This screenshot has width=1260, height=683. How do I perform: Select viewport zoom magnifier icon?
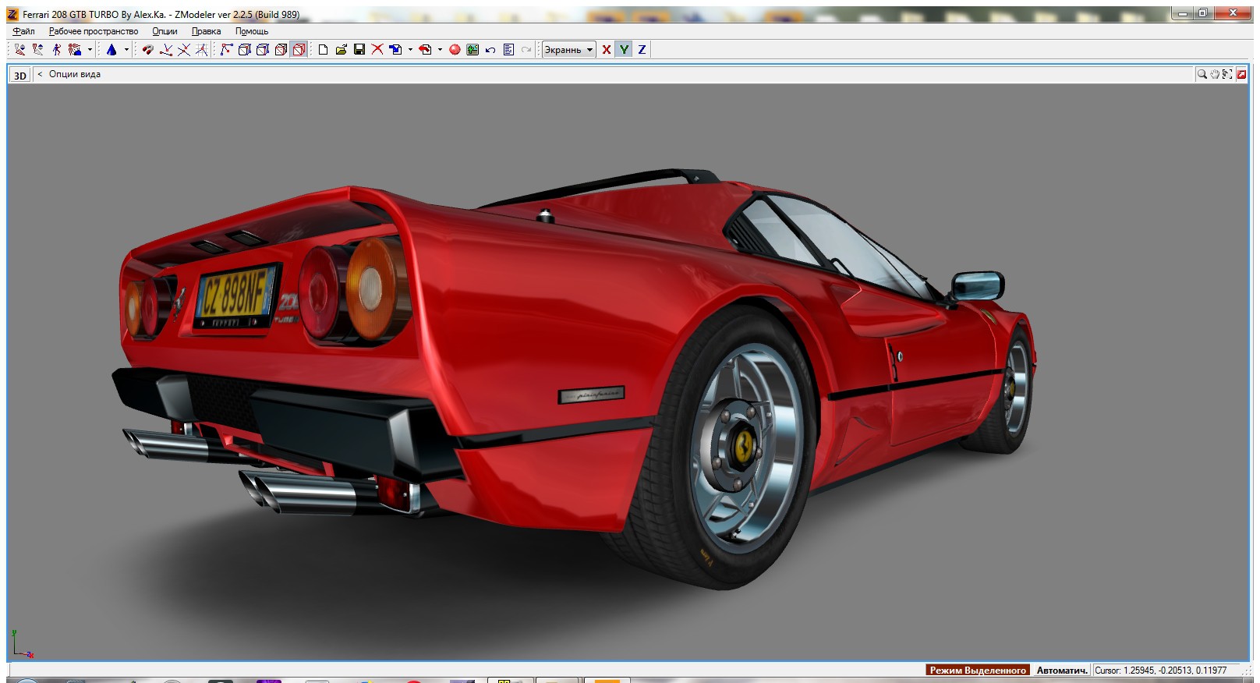(x=1202, y=74)
